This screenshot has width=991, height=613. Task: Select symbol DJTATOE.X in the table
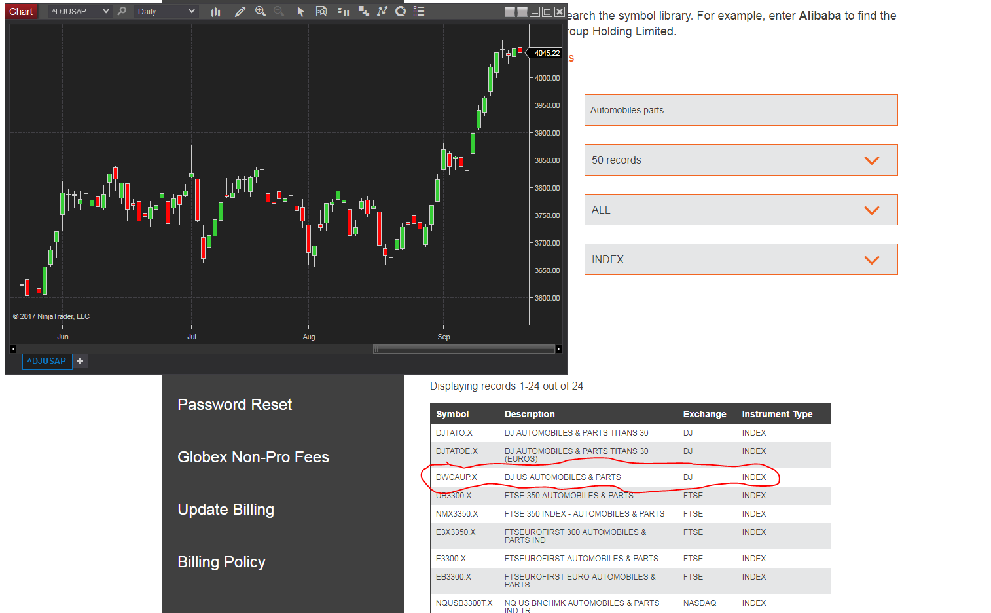click(457, 451)
